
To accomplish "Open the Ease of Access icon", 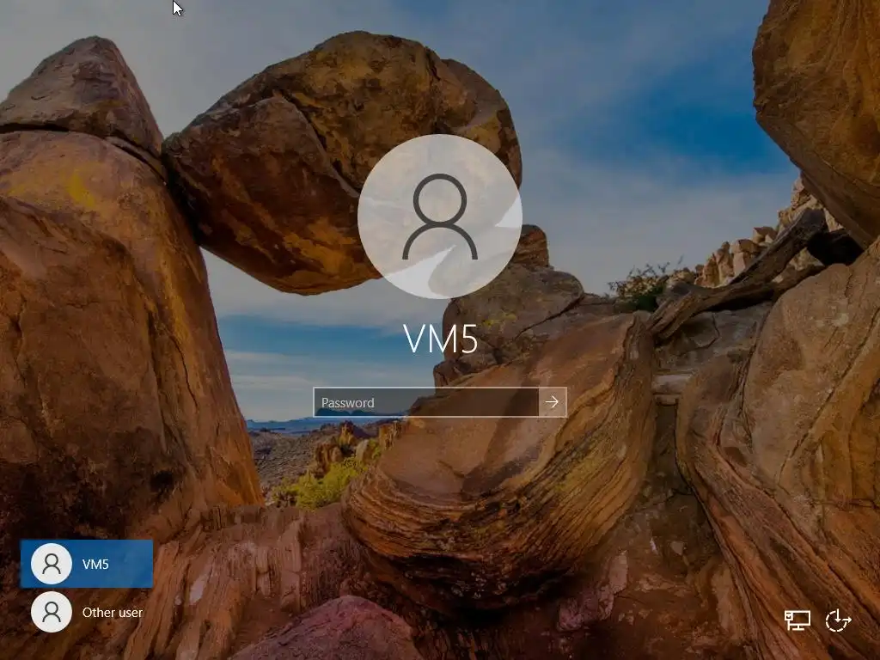I will click(x=839, y=620).
